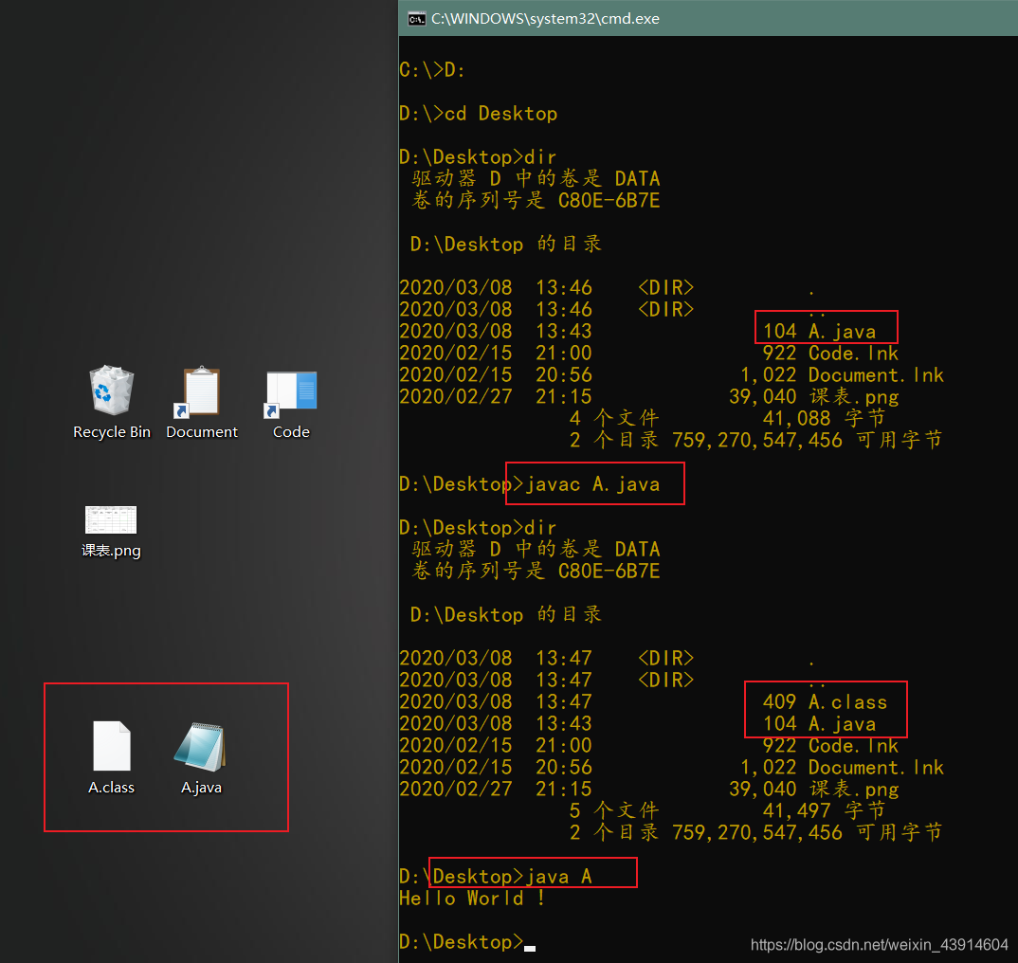The height and width of the screenshot is (963, 1018).
Task: Select the Recycle Bin desktop icon
Action: click(111, 391)
